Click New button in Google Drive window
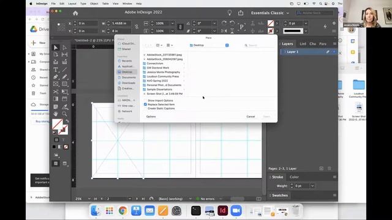The image size is (392, 220). pyautogui.click(x=39, y=43)
